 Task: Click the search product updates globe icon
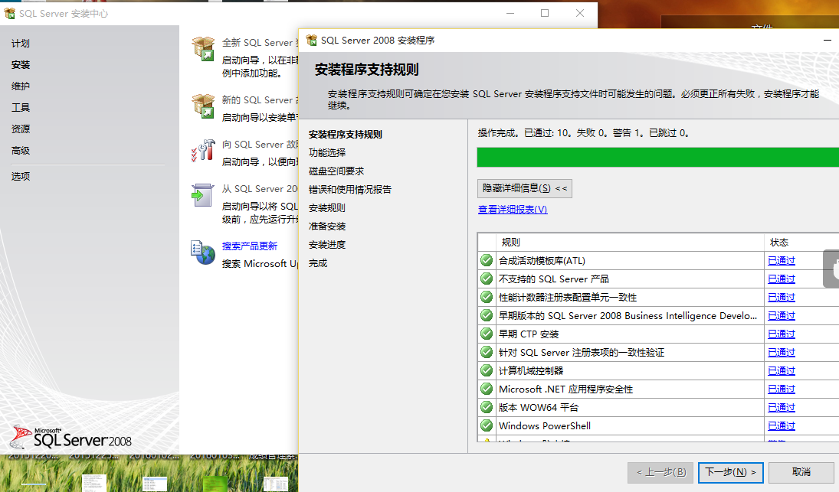pos(203,253)
